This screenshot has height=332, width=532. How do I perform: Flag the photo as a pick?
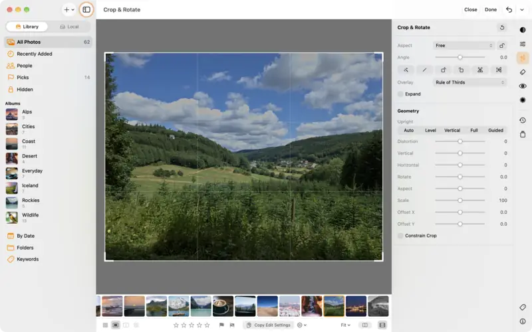click(x=221, y=325)
